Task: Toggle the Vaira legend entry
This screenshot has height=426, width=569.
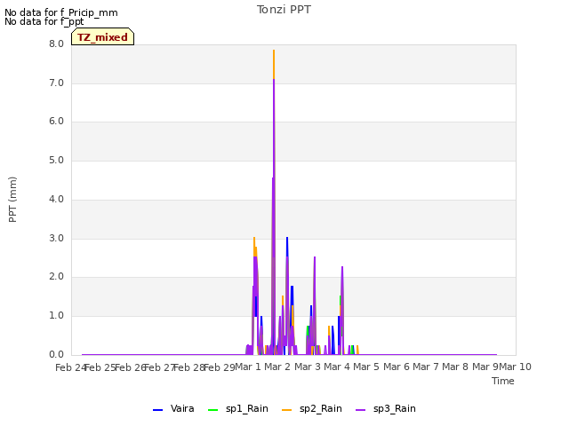Action: tap(173, 409)
